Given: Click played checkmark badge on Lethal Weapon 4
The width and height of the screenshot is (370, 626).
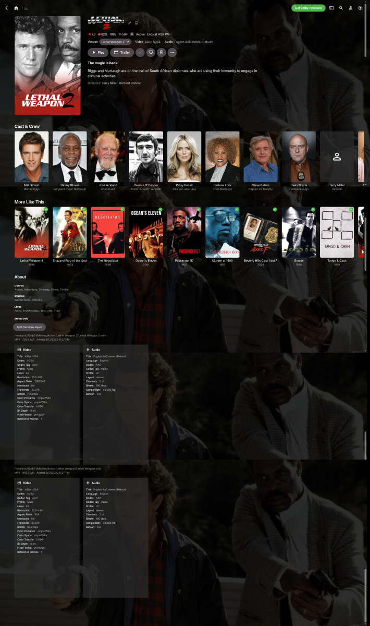Looking at the screenshot, I should [x=46, y=209].
